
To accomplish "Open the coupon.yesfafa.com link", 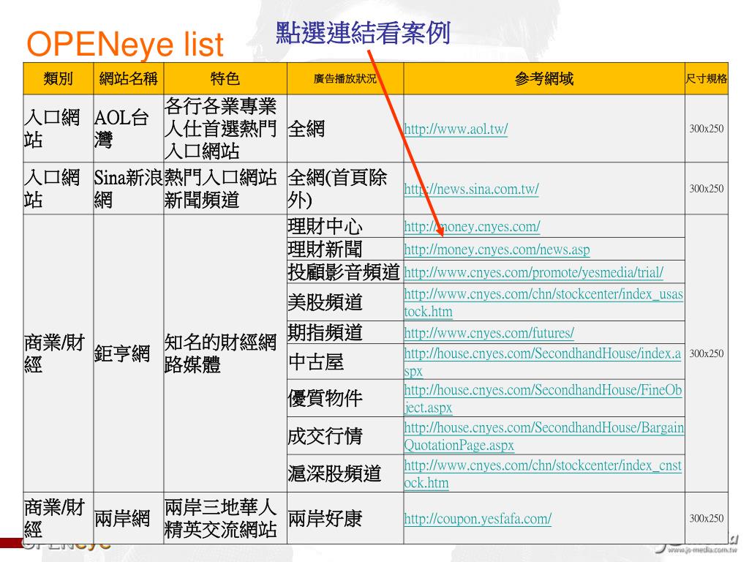I will 478,519.
